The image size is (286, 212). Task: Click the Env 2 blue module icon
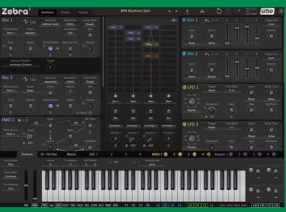coord(184,54)
